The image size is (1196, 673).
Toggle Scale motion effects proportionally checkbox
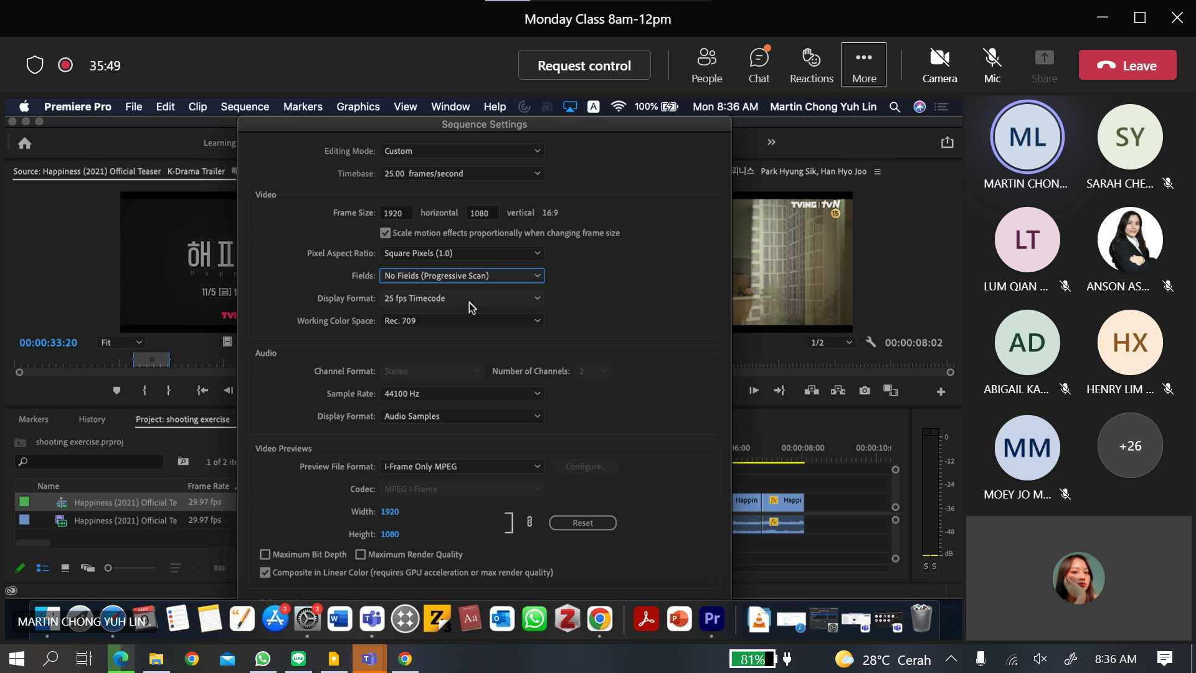[x=385, y=233]
